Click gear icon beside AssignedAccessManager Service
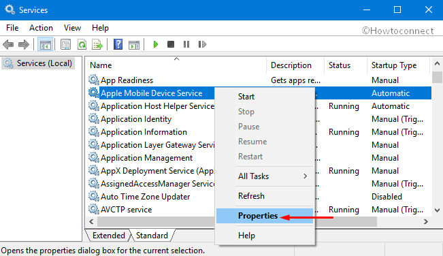Screen dimensions: 443x256 [93, 183]
